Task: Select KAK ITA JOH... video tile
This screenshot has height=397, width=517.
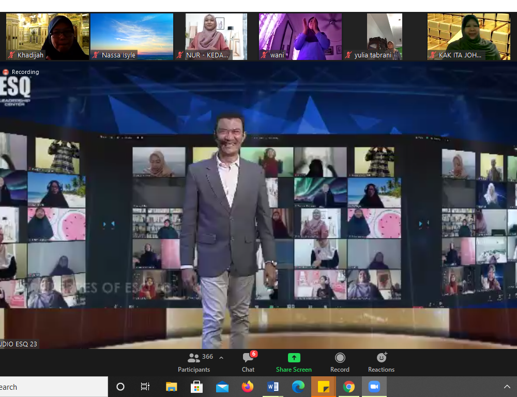Action: pyautogui.click(x=469, y=36)
